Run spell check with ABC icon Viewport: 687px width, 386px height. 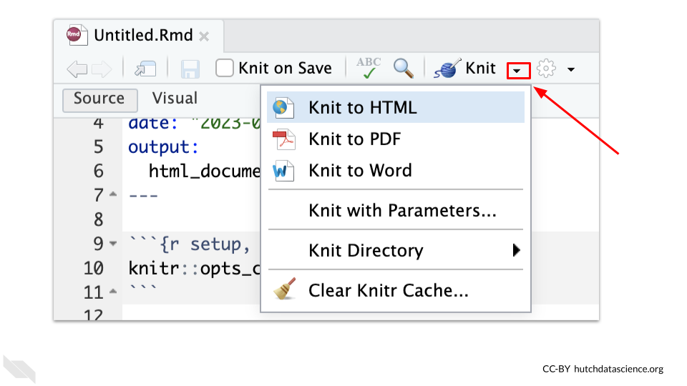pos(369,68)
